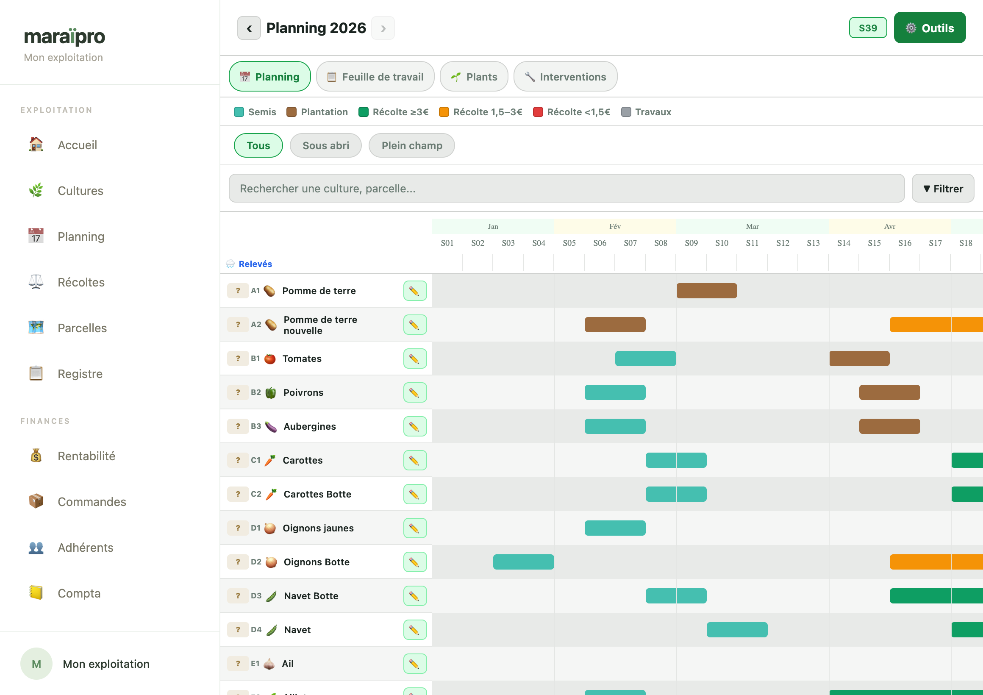Viewport: 983px width, 695px height.
Task: Select the Tous filter pill
Action: (x=258, y=146)
